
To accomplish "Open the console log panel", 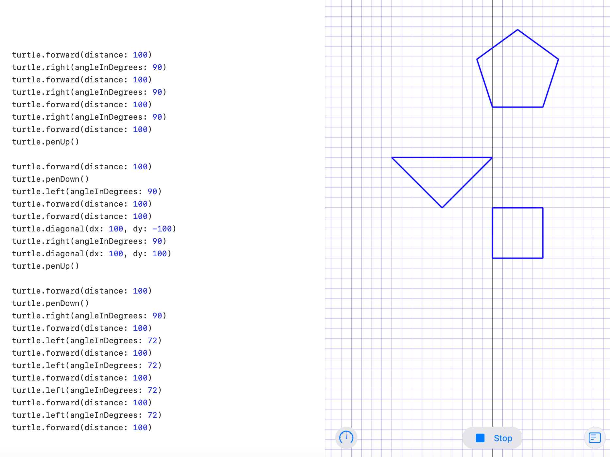I will tap(595, 438).
